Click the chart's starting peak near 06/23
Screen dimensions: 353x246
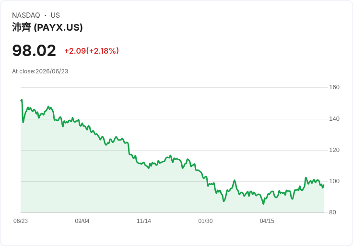click(22, 100)
